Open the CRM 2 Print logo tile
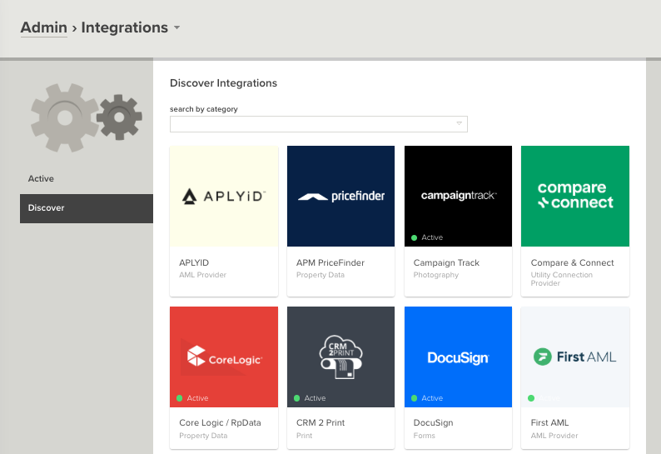 (340, 357)
